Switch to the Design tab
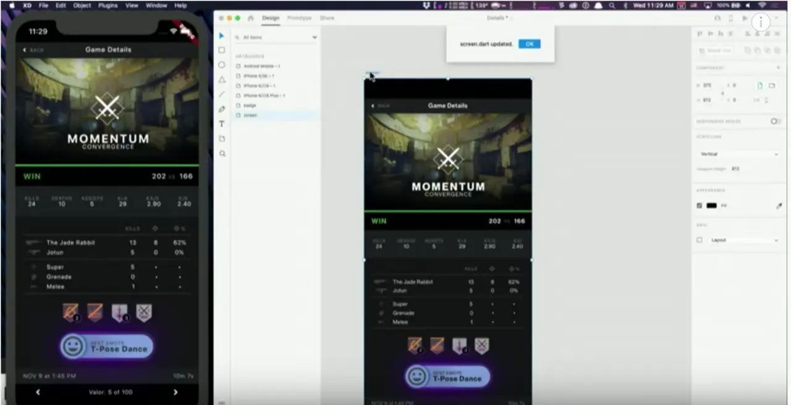Image resolution: width=791 pixels, height=405 pixels. [x=271, y=18]
